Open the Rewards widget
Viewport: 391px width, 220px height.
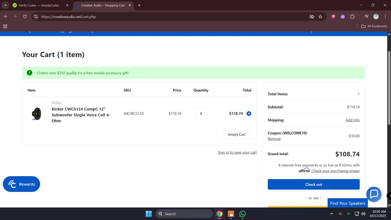pyautogui.click(x=21, y=184)
